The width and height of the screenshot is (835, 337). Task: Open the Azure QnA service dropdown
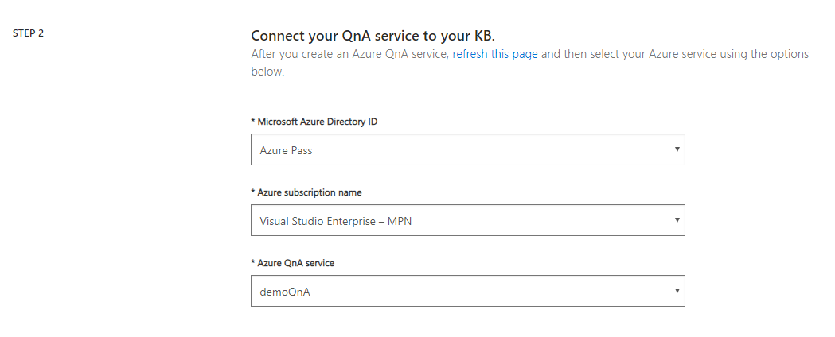click(467, 291)
